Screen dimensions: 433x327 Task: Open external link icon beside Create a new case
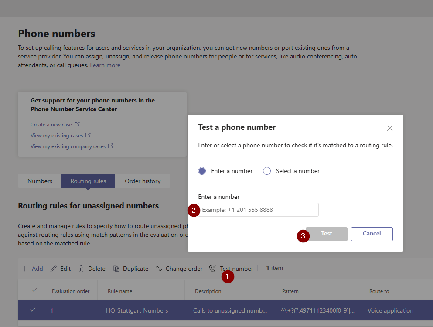77,124
